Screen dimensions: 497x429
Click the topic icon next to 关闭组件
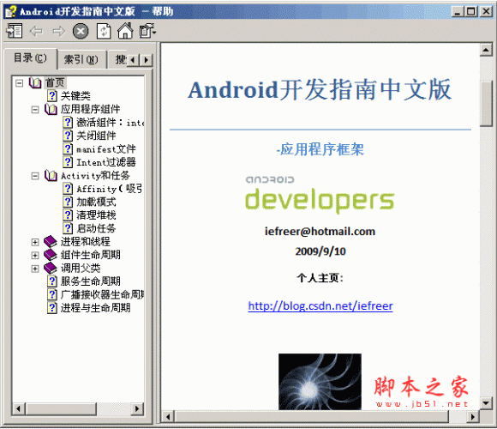click(68, 136)
